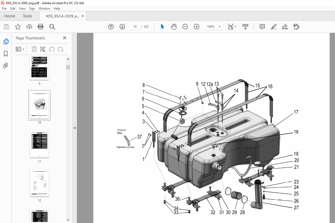Zoom in with the plus button
This screenshot has width=335, height=223.
click(x=197, y=27)
